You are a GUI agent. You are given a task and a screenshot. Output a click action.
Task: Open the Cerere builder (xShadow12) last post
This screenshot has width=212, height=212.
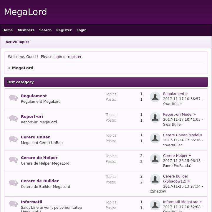175,179
